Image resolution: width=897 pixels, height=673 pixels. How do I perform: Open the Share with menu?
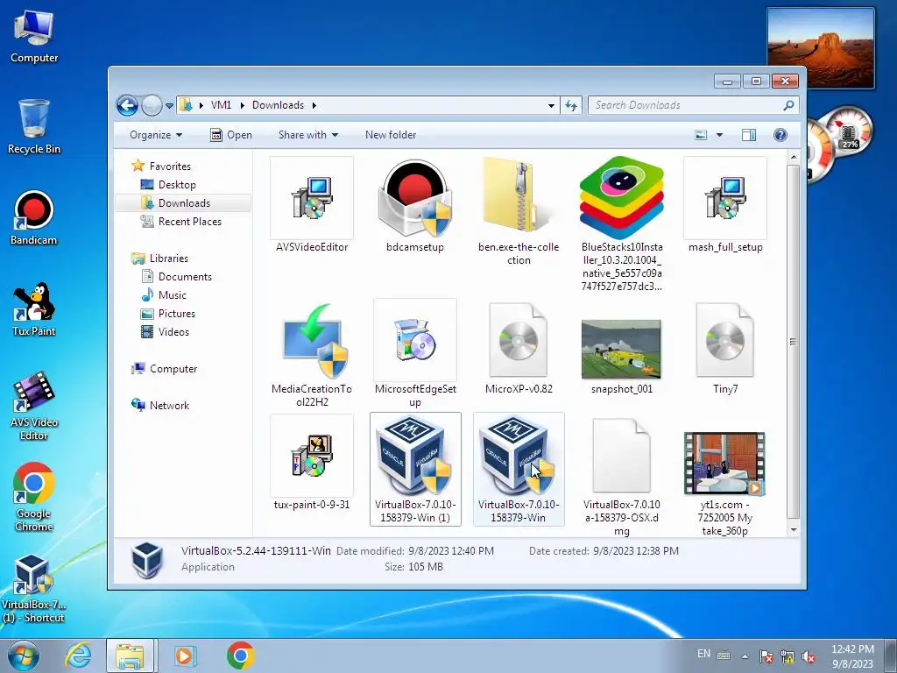pos(308,135)
